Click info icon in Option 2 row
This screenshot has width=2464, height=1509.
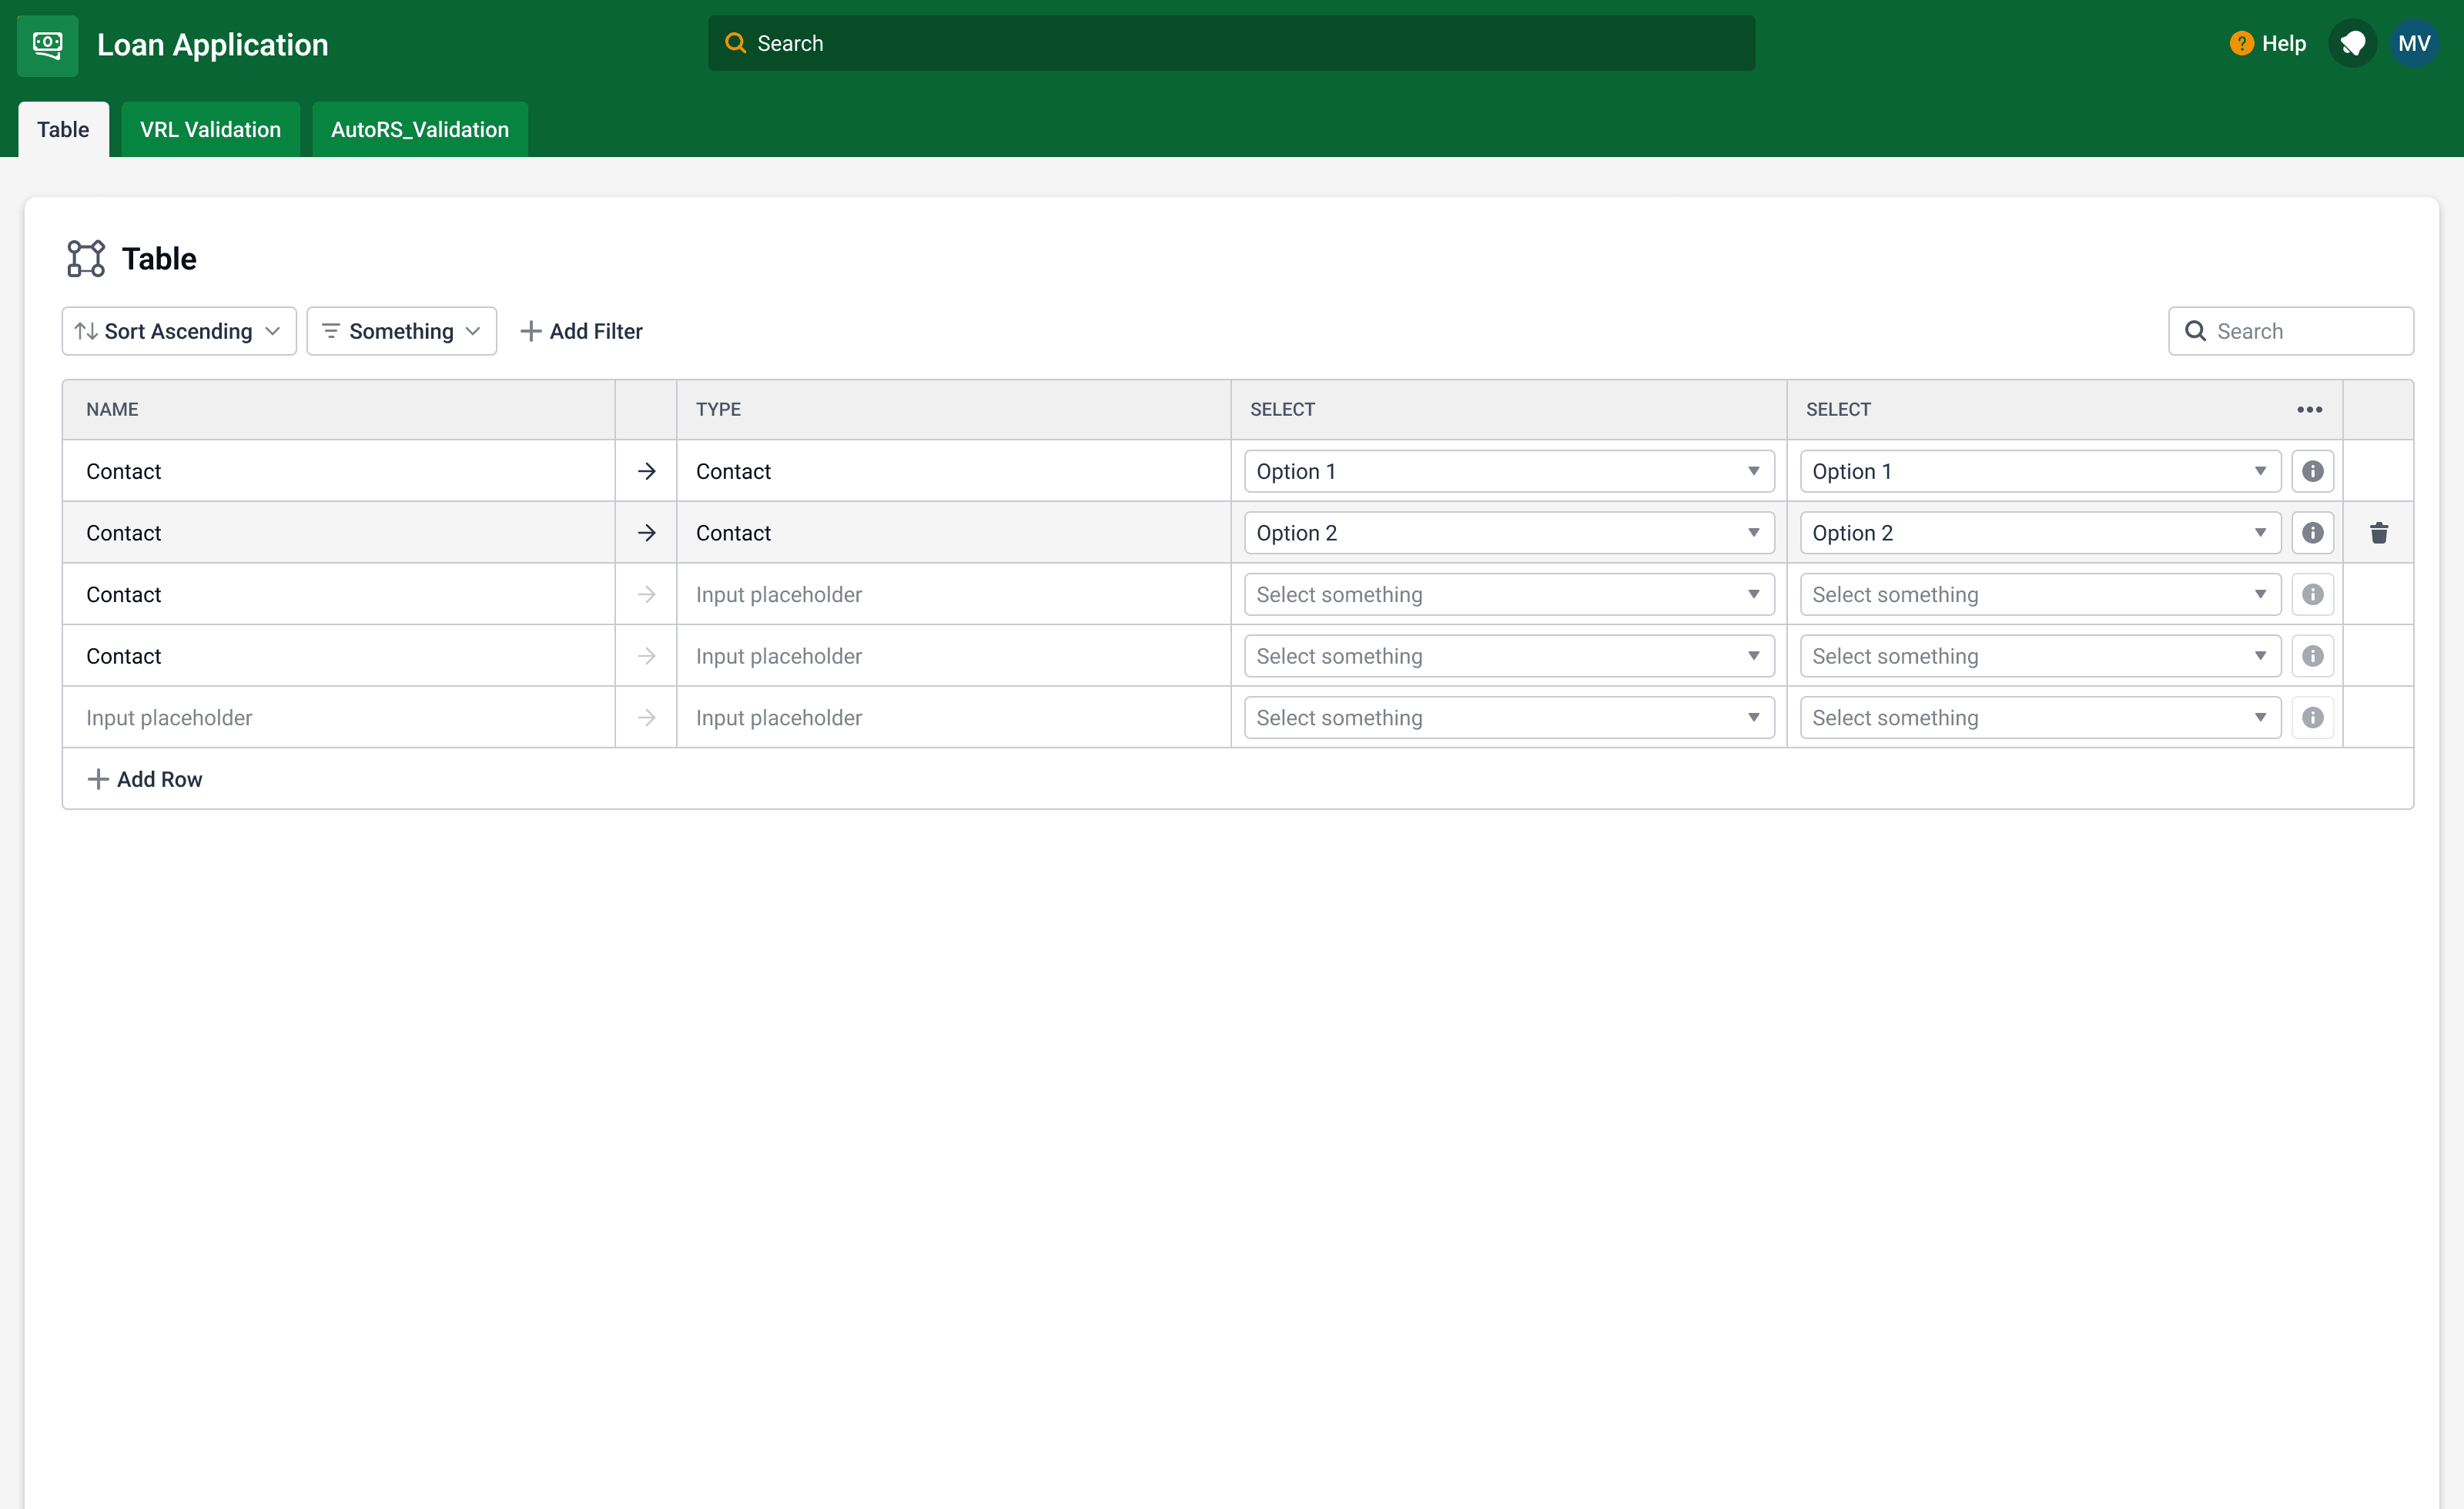point(2312,533)
